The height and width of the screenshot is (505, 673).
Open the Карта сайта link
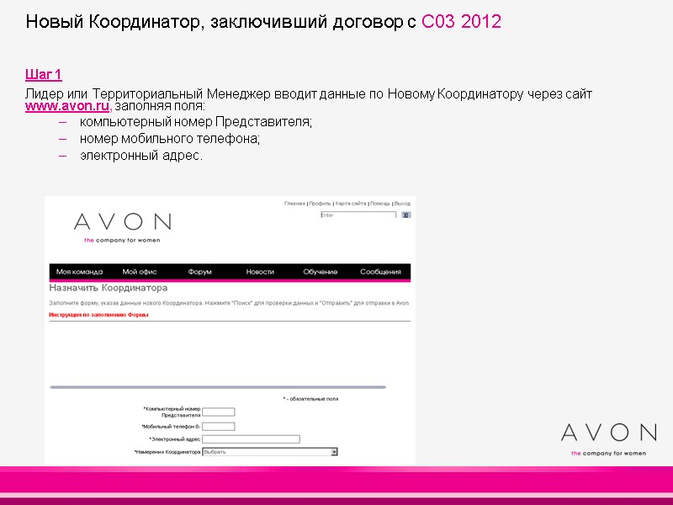351,204
